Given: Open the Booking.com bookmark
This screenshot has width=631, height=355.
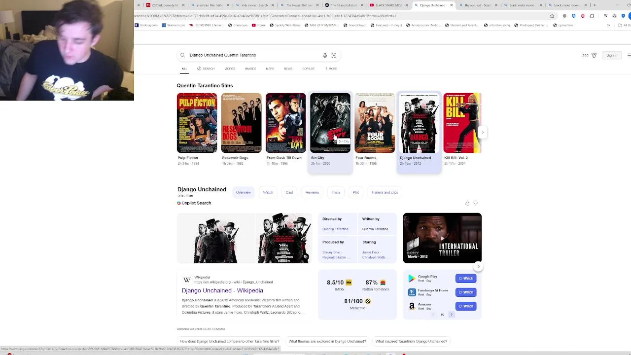Looking at the screenshot, I should (x=146, y=25).
